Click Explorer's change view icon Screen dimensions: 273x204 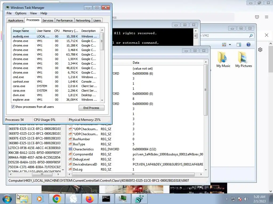(224, 45)
